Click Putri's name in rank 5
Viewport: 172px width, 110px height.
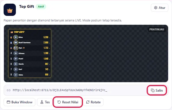pos(21,59)
